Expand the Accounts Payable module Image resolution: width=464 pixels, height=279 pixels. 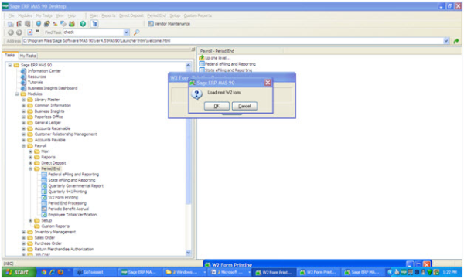click(24, 140)
